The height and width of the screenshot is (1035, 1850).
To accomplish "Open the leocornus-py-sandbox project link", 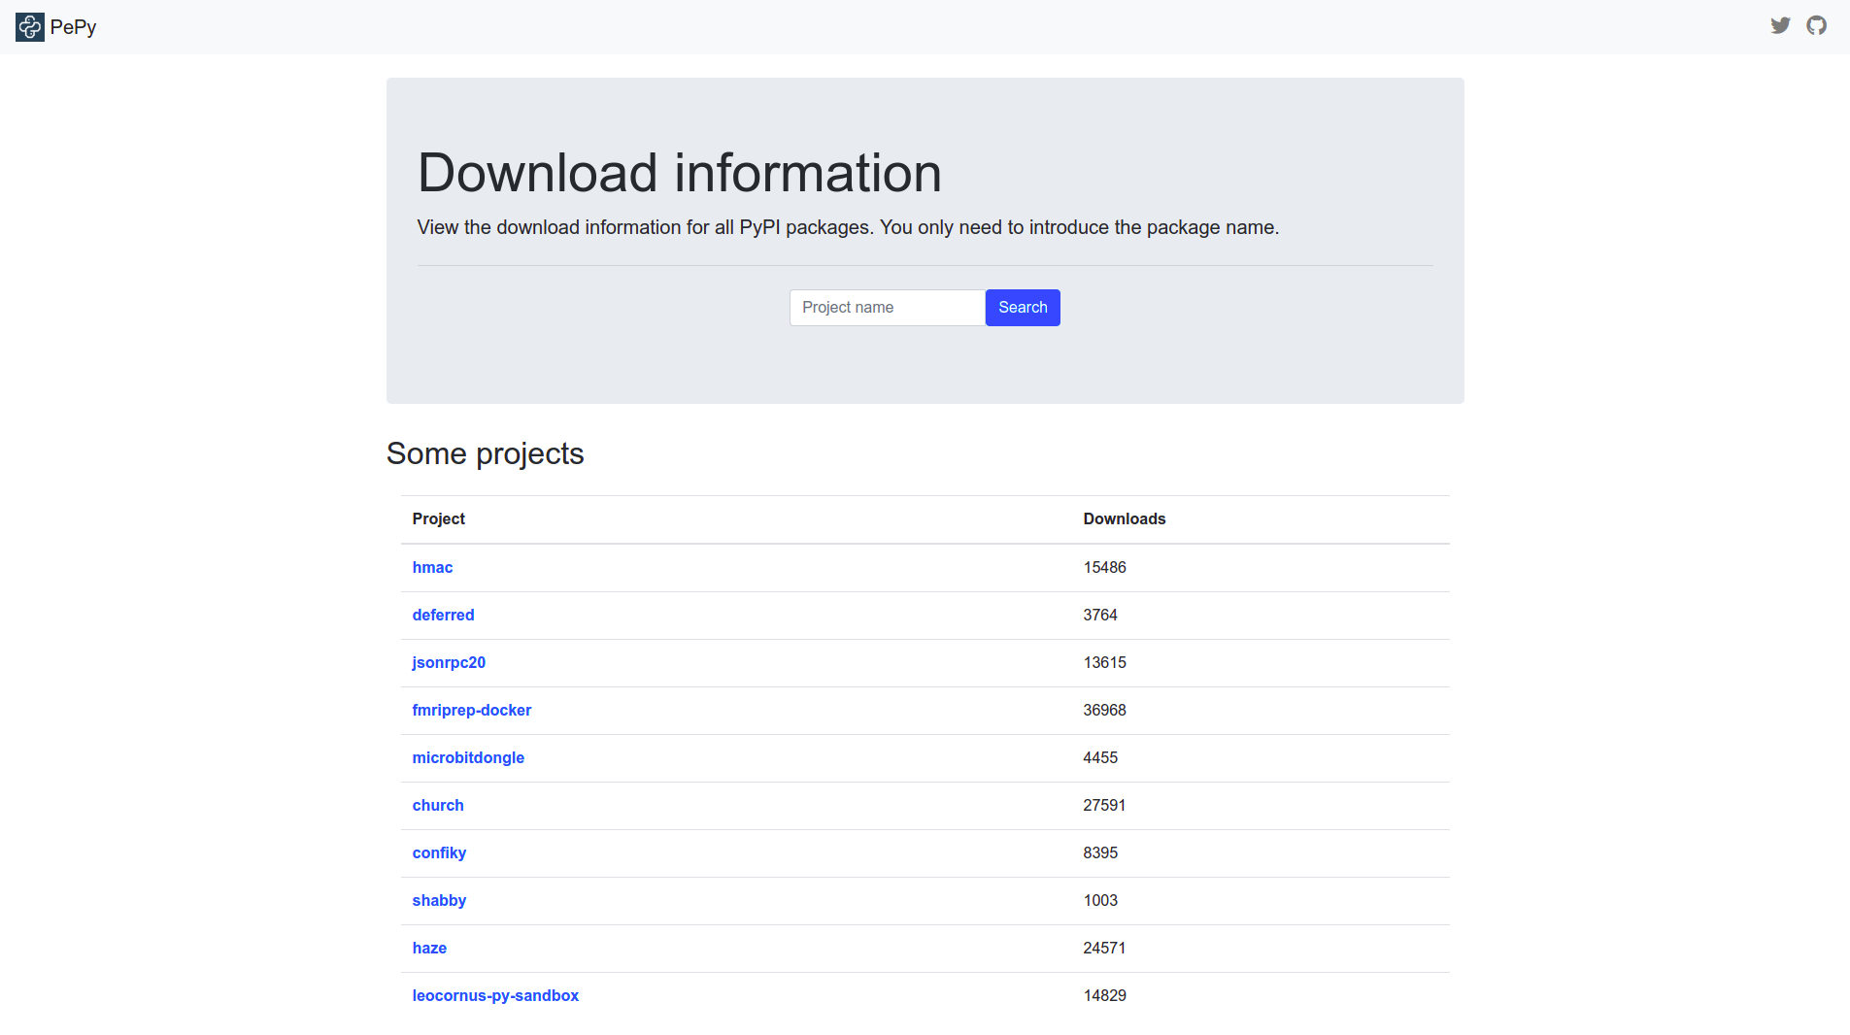I will [495, 996].
